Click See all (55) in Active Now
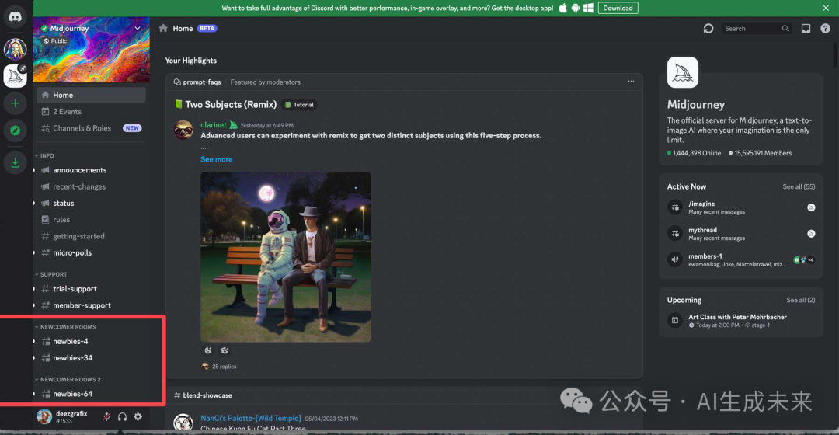839x435 pixels. [x=799, y=186]
